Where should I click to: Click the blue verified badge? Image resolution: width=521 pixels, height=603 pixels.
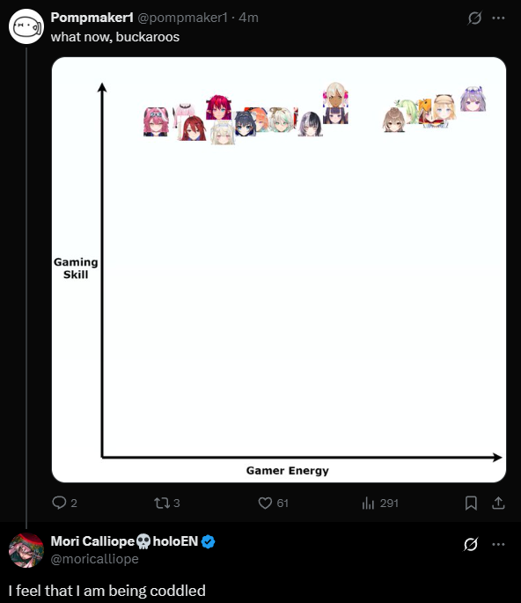click(x=208, y=541)
